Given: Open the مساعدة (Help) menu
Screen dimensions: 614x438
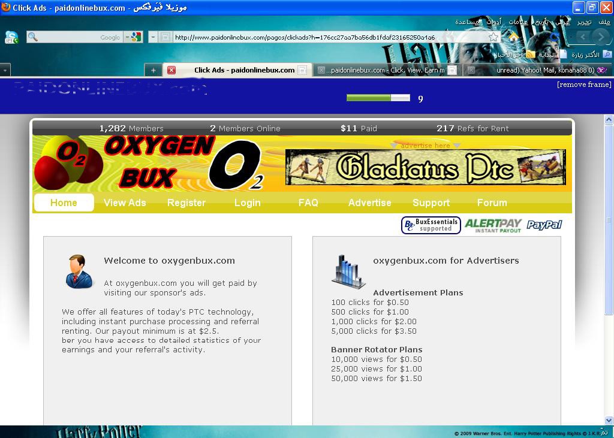Looking at the screenshot, I should click(x=466, y=22).
